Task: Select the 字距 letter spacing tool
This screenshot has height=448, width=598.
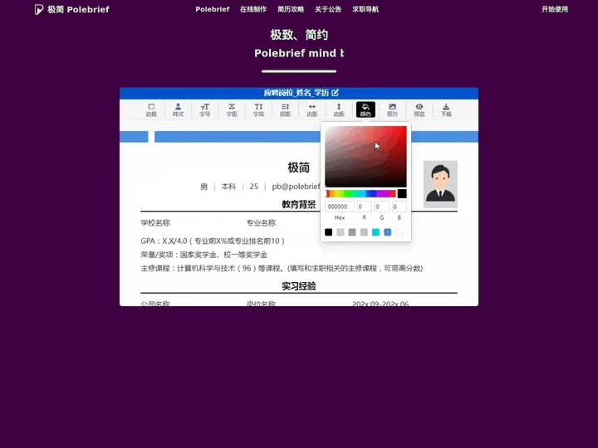Action: point(232,110)
